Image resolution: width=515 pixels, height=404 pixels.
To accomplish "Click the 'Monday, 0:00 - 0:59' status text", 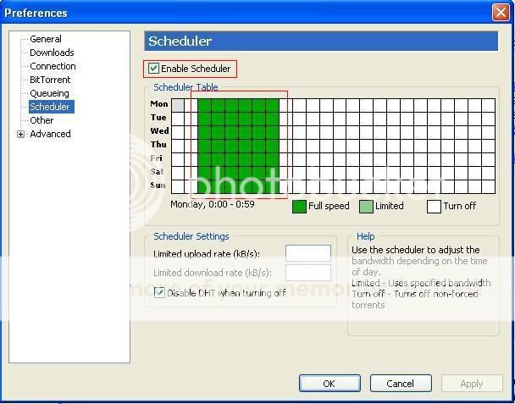I will pos(213,204).
